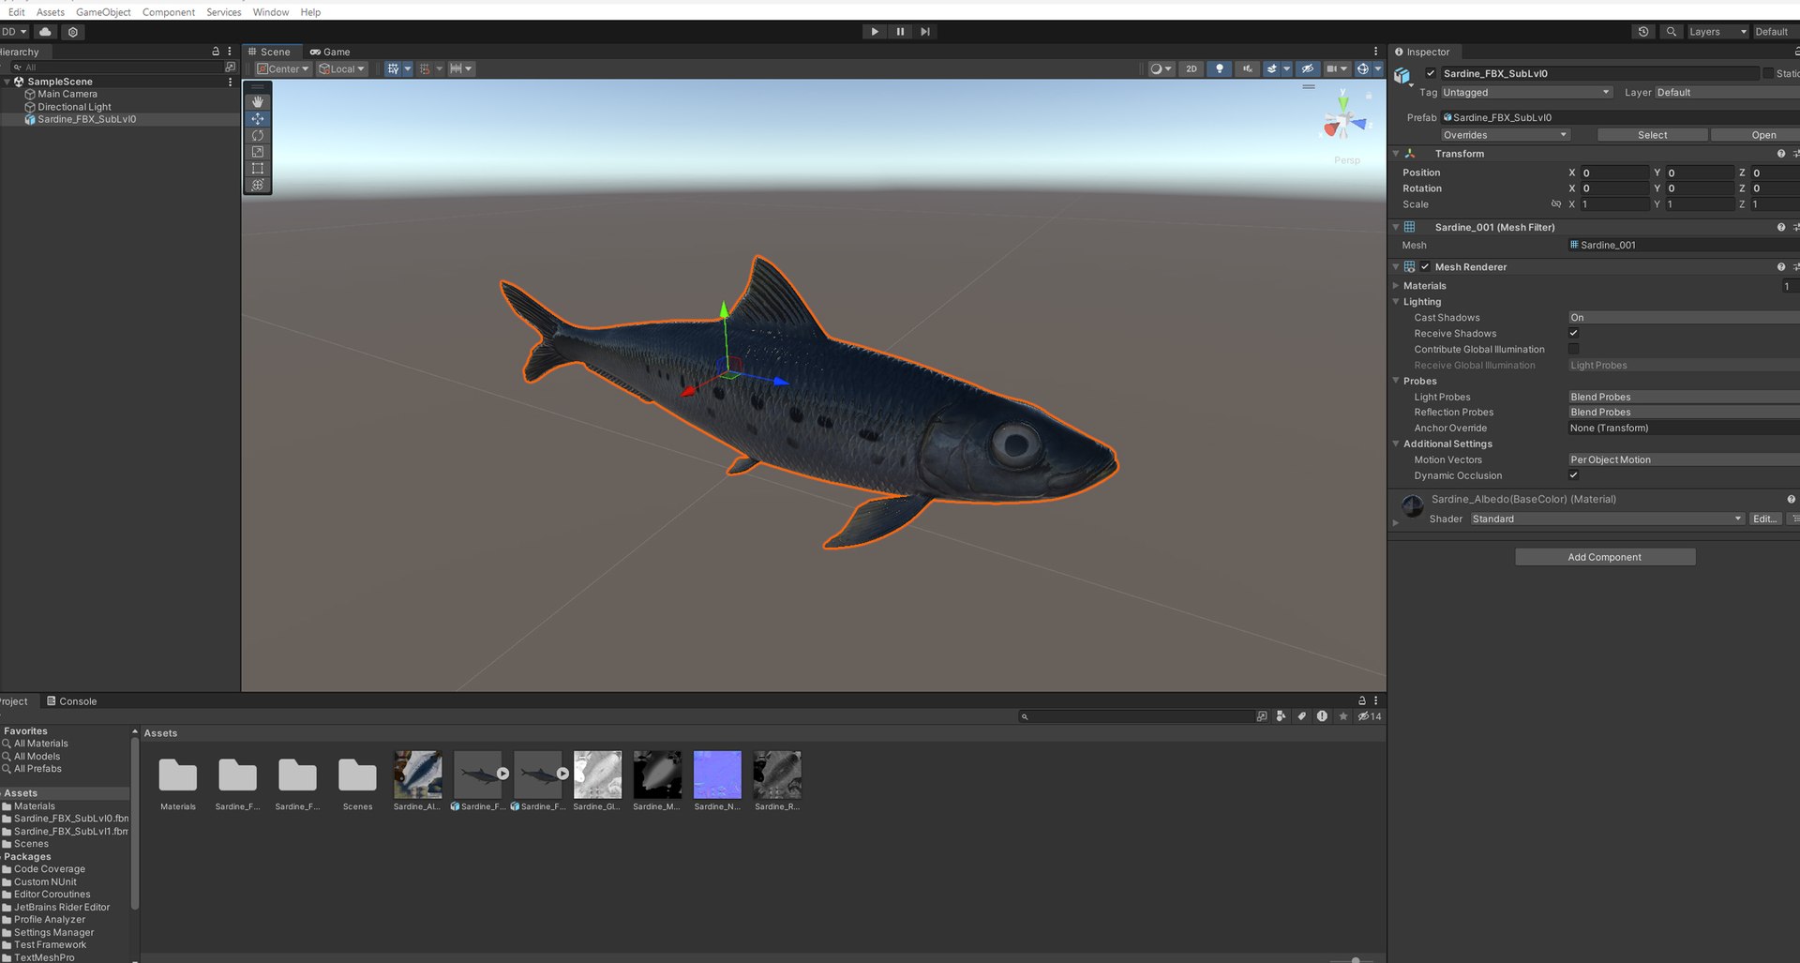Lock the Project panel
1800x963 pixels.
click(1362, 700)
